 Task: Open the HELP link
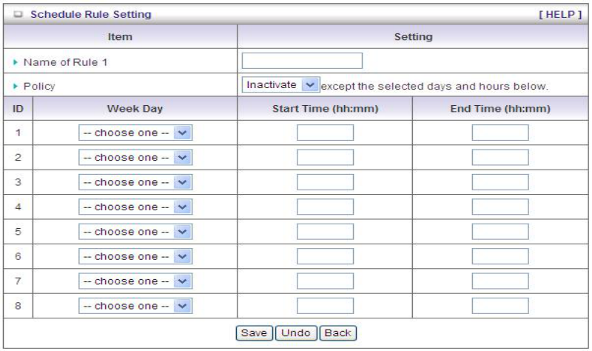pos(567,14)
